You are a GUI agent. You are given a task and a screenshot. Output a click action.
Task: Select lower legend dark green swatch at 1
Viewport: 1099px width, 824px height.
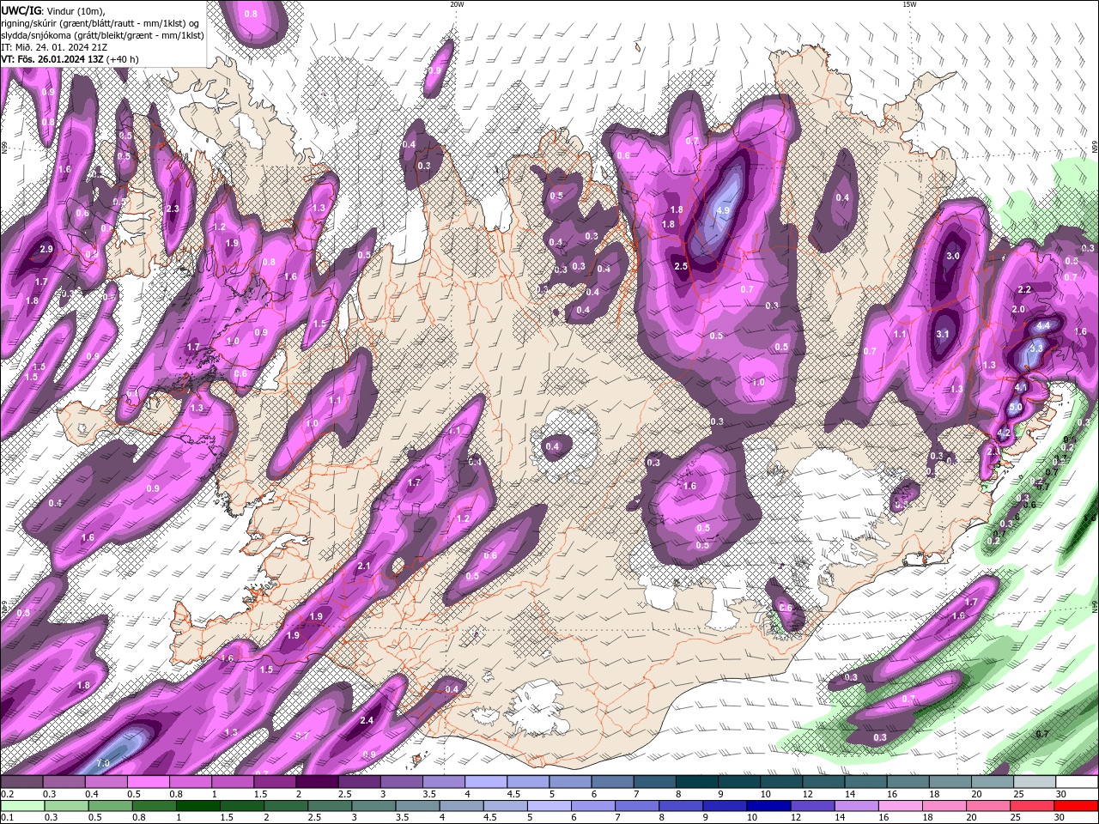pos(197,806)
